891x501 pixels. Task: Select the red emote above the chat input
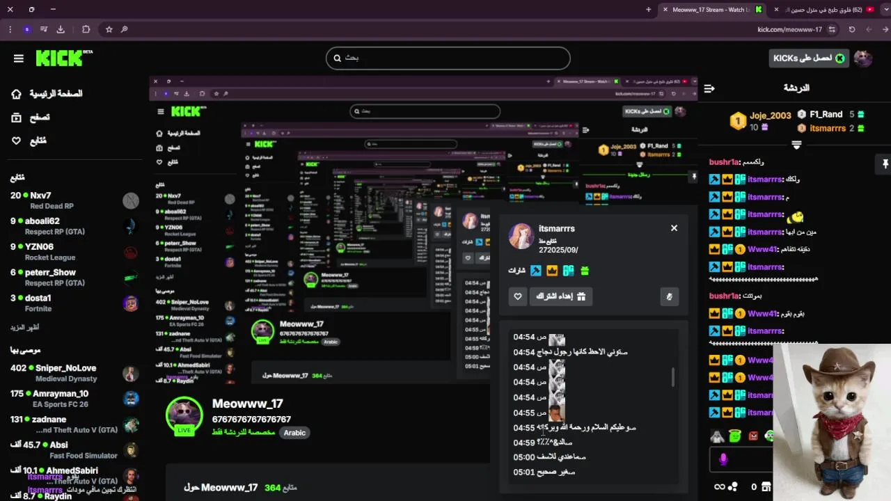click(x=753, y=436)
